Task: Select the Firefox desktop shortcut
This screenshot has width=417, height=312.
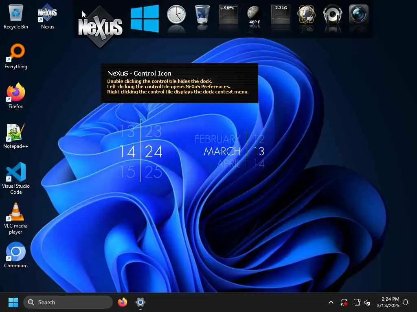Action: point(16,96)
